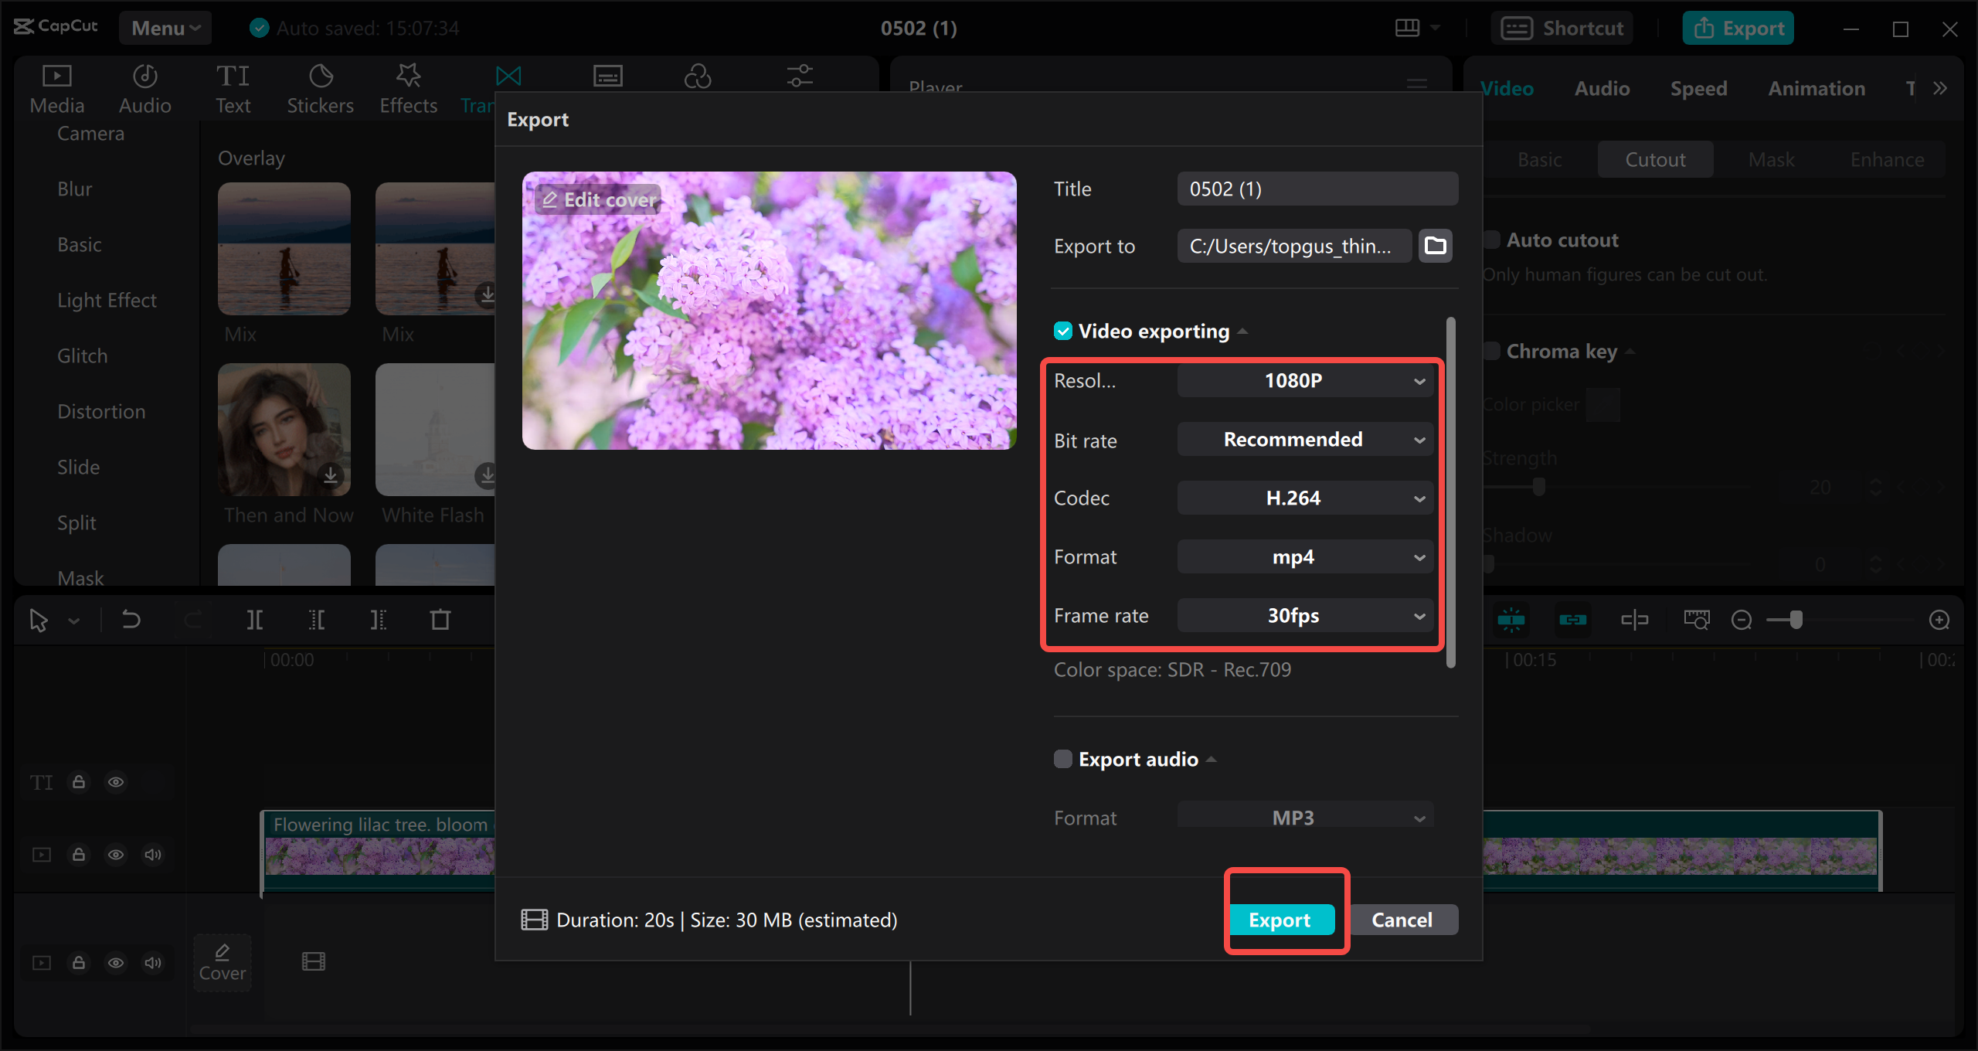The width and height of the screenshot is (1978, 1051).
Task: Select the Then and Now transition thumbnail
Action: tap(284, 430)
